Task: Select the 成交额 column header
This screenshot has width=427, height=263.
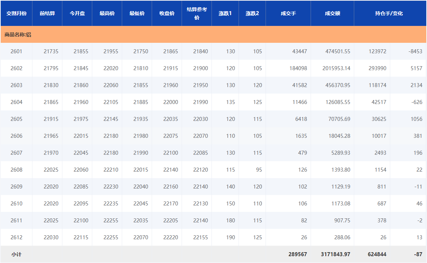Action: click(x=332, y=13)
